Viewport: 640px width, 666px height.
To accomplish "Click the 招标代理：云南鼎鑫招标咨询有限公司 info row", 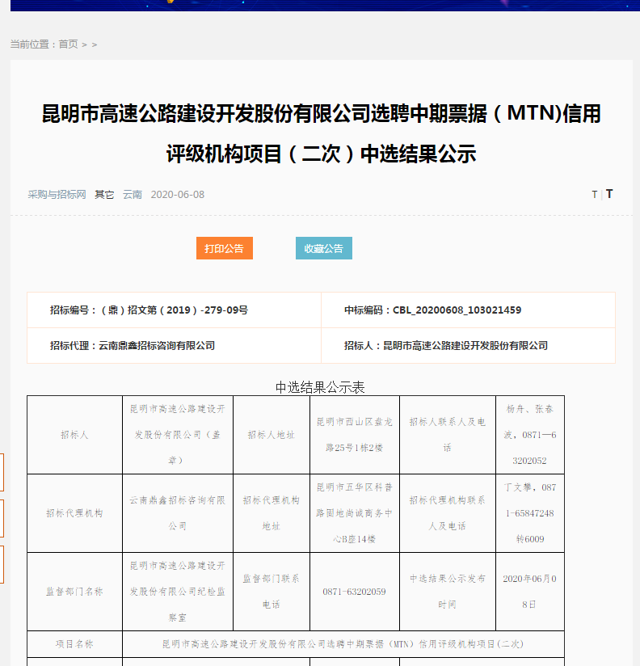I will [133, 345].
